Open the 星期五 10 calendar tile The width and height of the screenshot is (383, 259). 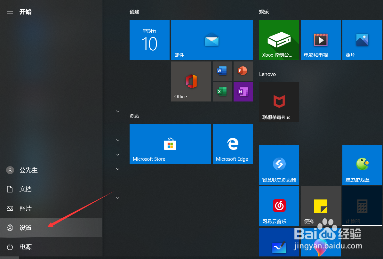click(149, 40)
